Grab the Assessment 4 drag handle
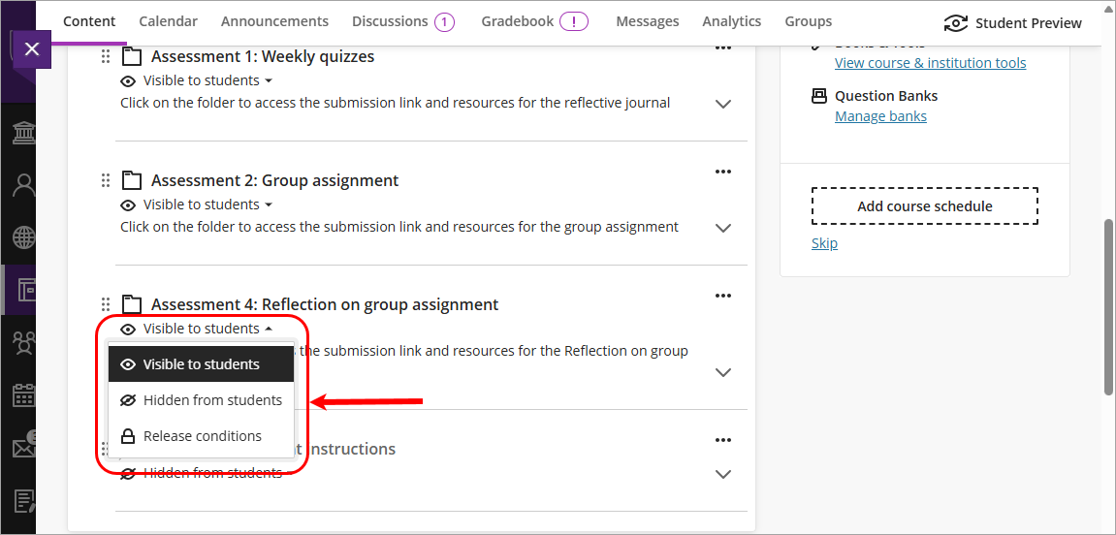This screenshot has width=1116, height=535. pyautogui.click(x=105, y=303)
